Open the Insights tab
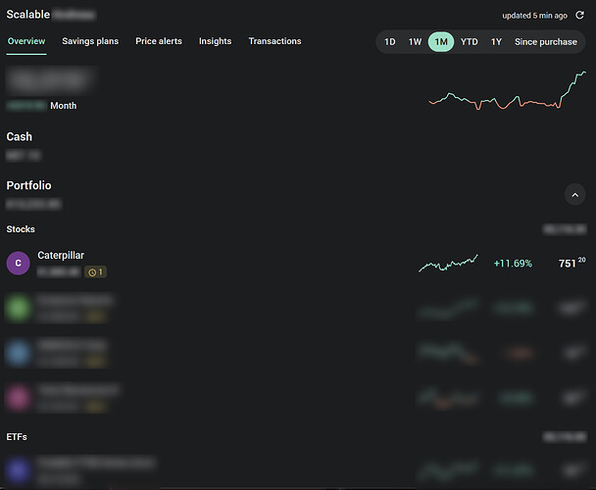 215,41
